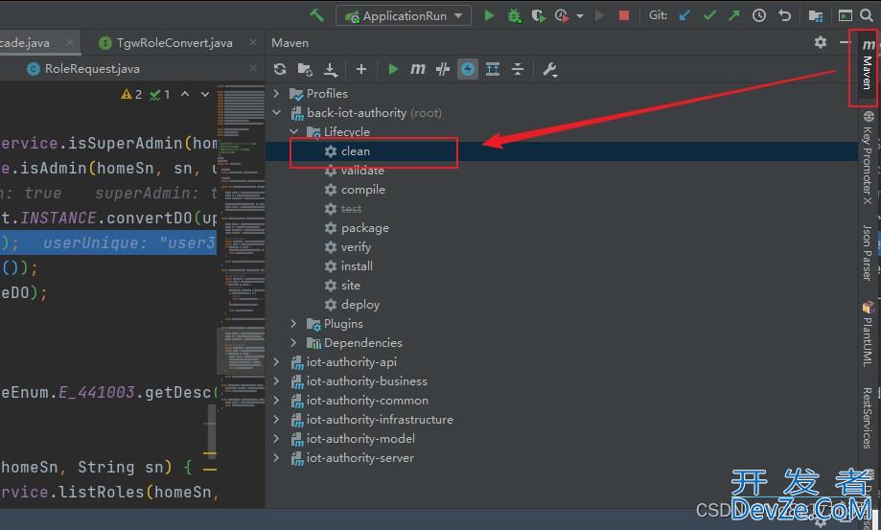
Task: Expand the iot-authority-business module
Action: 276,381
